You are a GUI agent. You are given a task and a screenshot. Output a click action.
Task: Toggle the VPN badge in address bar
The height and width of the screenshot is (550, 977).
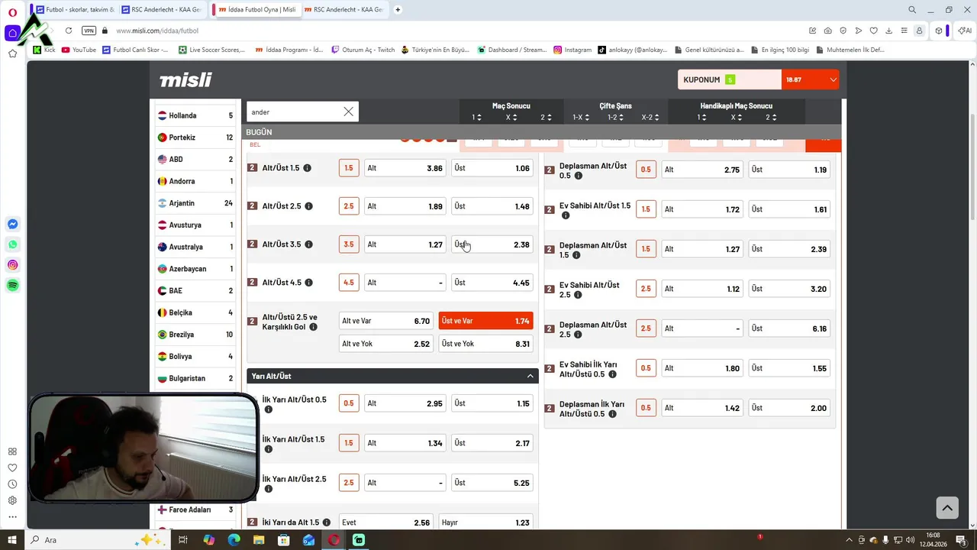pos(89,31)
